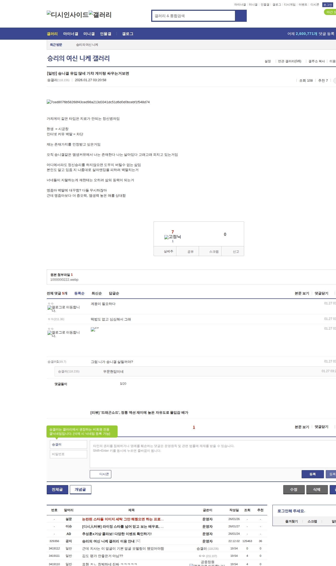Collapse comments with top 댓글닫기
336x566 pixels.
pos(321,293)
